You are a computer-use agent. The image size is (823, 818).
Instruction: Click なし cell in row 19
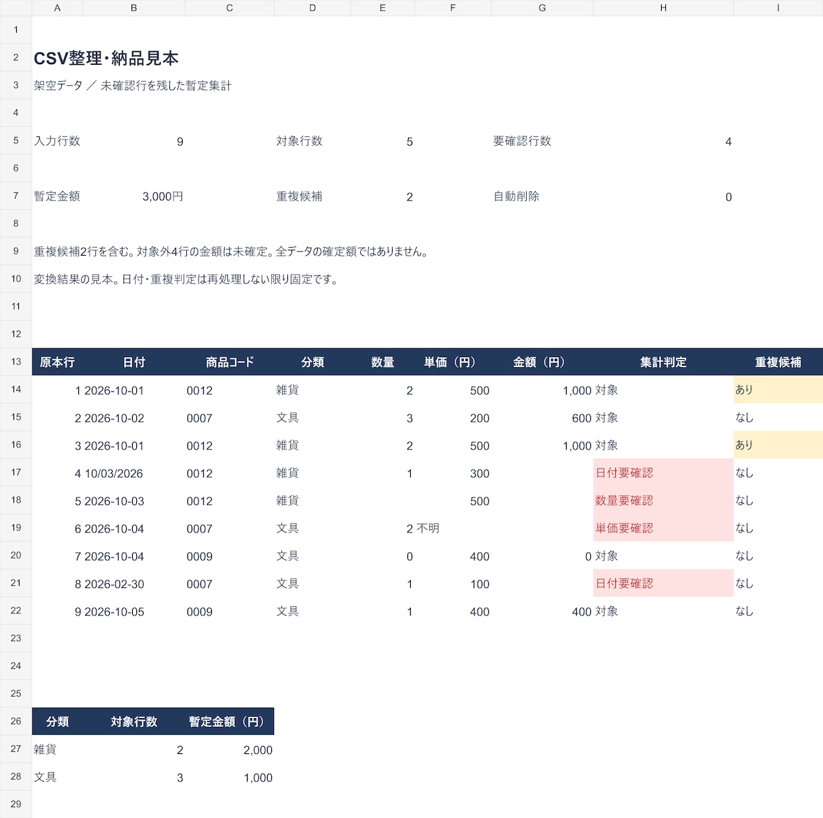(778, 528)
